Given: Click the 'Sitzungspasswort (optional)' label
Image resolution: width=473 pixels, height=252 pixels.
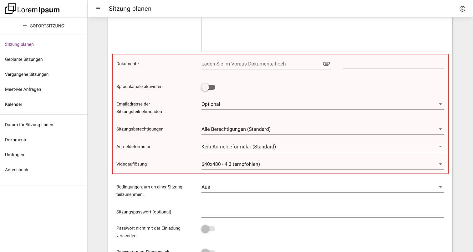Looking at the screenshot, I should click(x=144, y=212).
